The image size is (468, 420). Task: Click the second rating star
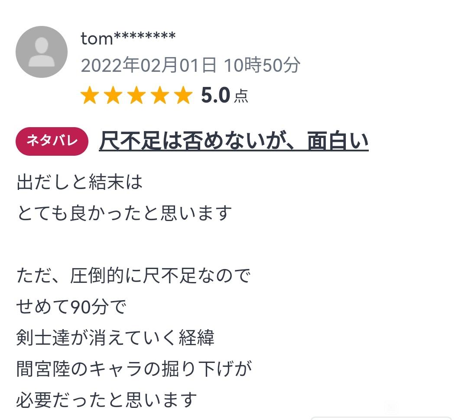tap(113, 95)
